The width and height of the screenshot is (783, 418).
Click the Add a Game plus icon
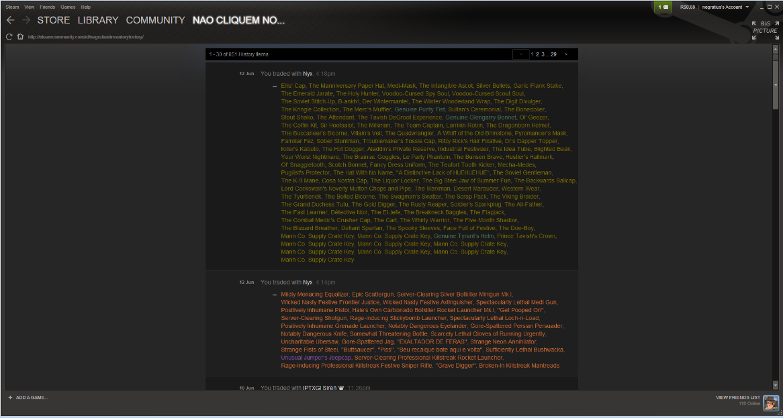[x=10, y=398]
